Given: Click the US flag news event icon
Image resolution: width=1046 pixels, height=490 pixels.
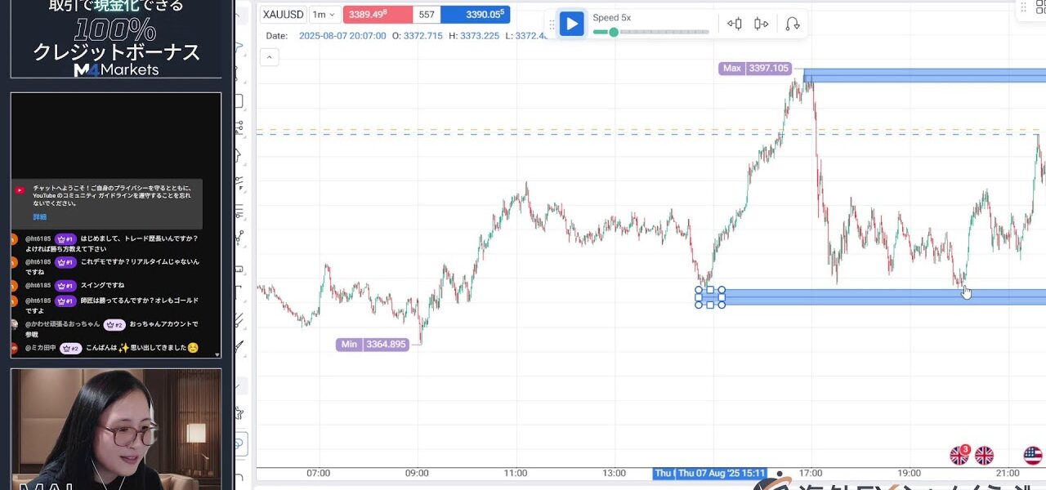Looking at the screenshot, I should [1033, 455].
